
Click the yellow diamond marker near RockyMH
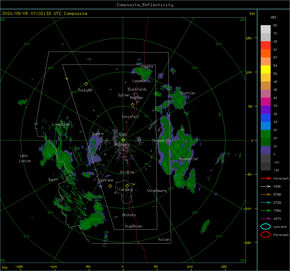click(86, 84)
